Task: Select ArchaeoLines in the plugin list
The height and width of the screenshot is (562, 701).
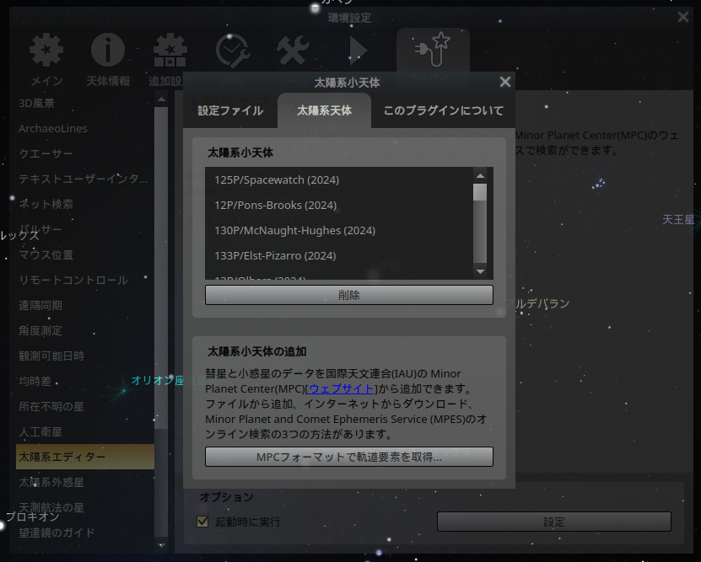Action: click(85, 129)
